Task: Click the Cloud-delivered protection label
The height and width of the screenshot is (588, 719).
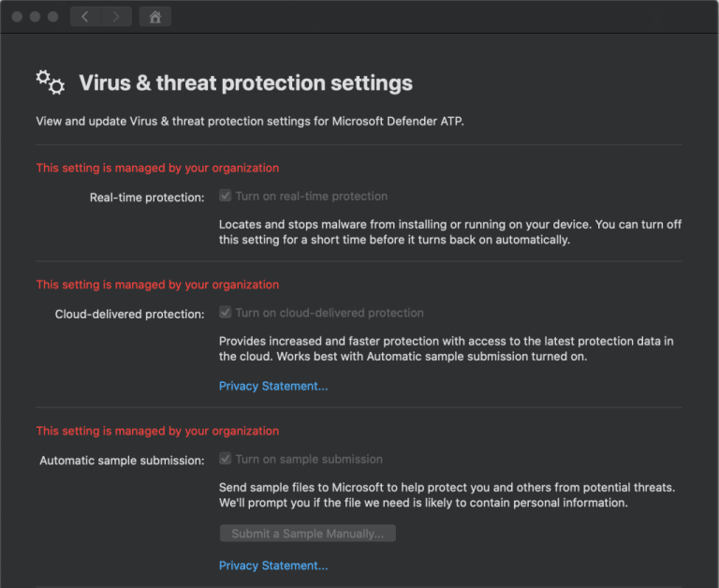Action: (130, 314)
